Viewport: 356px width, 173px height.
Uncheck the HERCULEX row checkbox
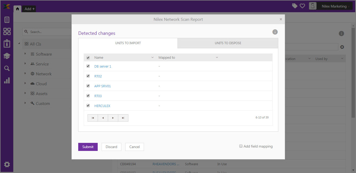[x=88, y=105]
